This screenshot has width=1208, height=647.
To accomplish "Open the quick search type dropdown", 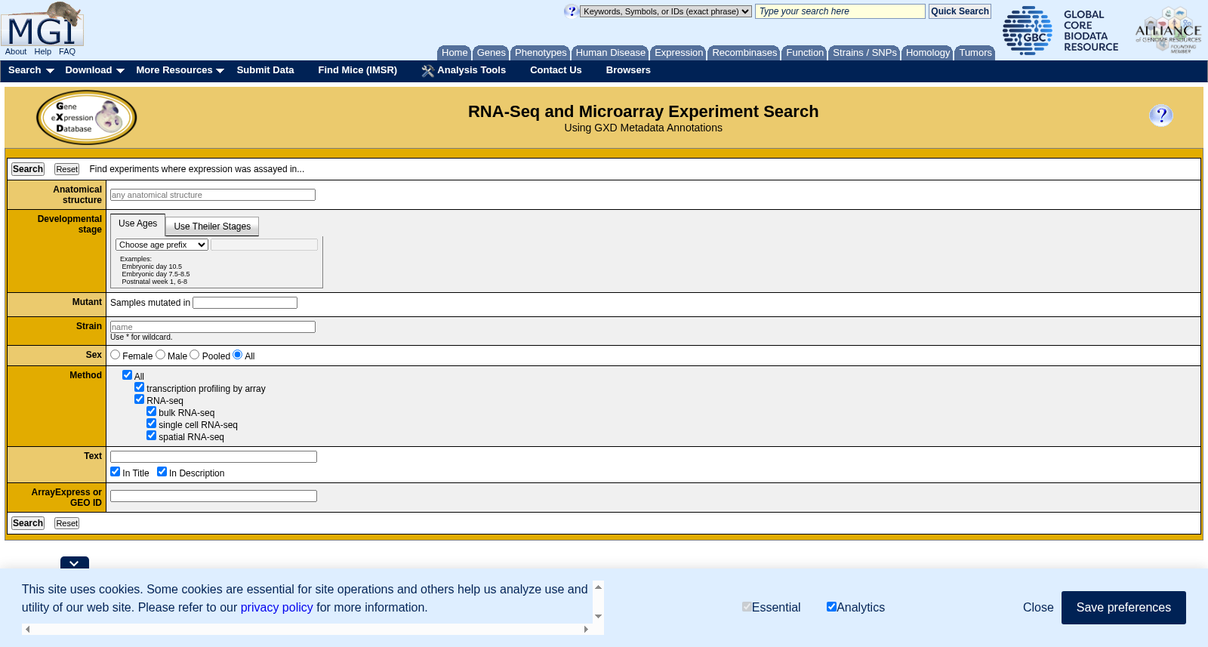I will pyautogui.click(x=666, y=11).
